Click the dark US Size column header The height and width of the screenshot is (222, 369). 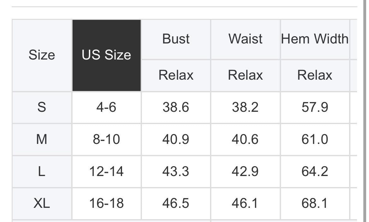[x=106, y=55]
